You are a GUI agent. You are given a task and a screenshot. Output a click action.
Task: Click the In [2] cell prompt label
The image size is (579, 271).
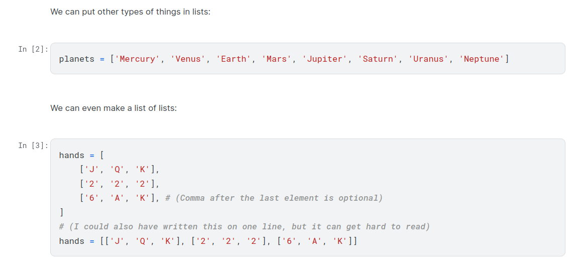tap(33, 49)
